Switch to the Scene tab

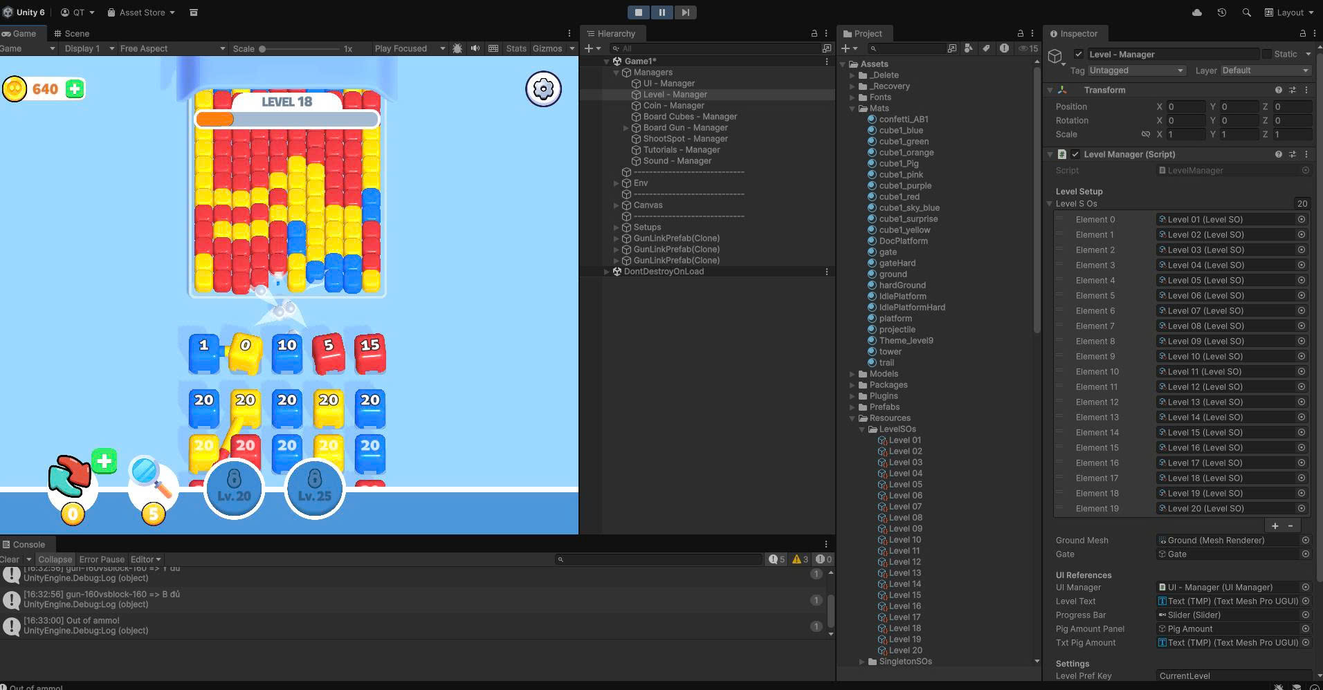coord(72,33)
